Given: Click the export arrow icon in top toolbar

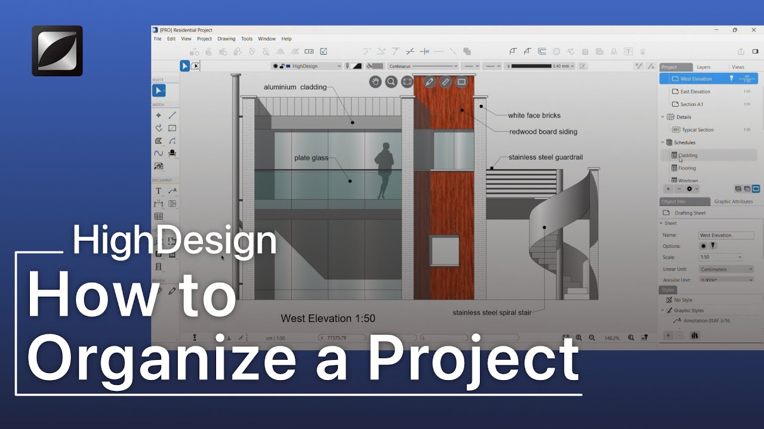Looking at the screenshot, I should [324, 52].
